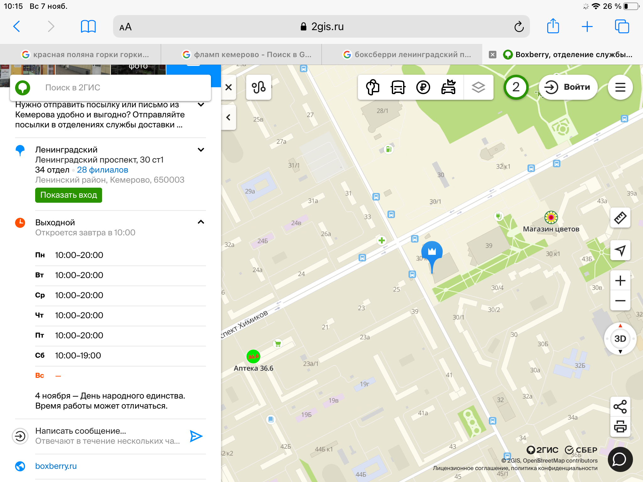The width and height of the screenshot is (643, 482).
Task: Select public transport bus icon
Action: 398,87
